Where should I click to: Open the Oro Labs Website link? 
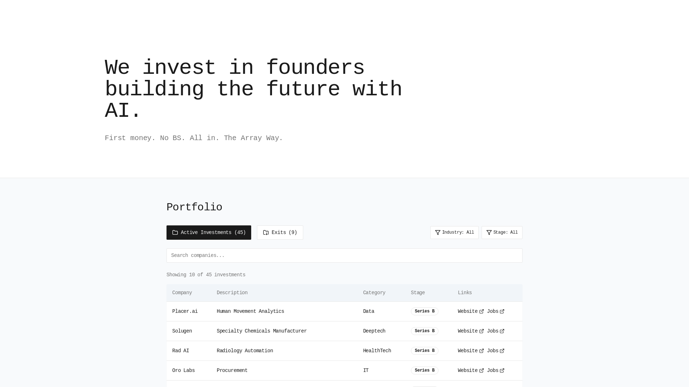coord(471,371)
